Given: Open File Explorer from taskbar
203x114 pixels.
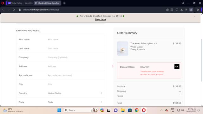Looking at the screenshot, I should coord(123,110).
